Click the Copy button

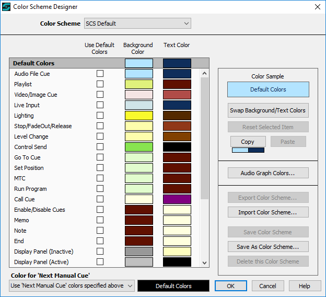pyautogui.click(x=248, y=142)
